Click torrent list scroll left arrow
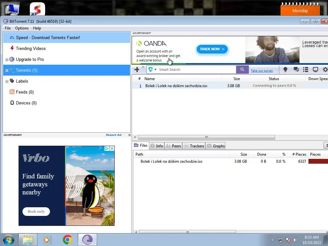 [135, 137]
